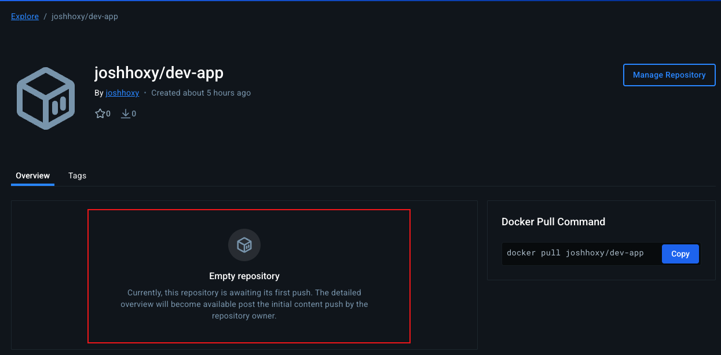
Task: Click the awaiting first push description
Action: (244, 304)
